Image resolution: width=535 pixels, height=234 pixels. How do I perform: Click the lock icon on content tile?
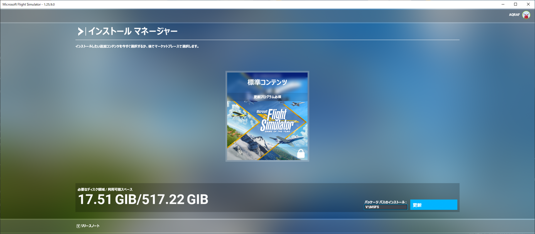pos(301,153)
